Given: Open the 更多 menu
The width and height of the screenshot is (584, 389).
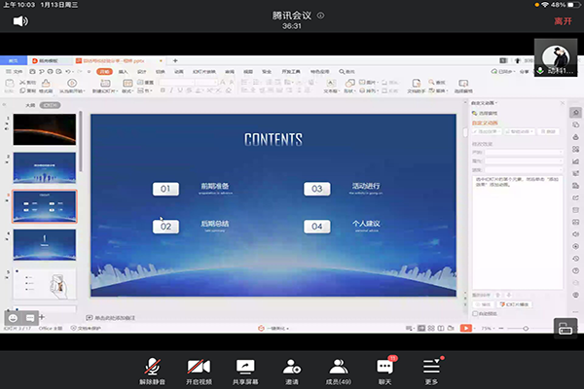Looking at the screenshot, I should (x=432, y=368).
